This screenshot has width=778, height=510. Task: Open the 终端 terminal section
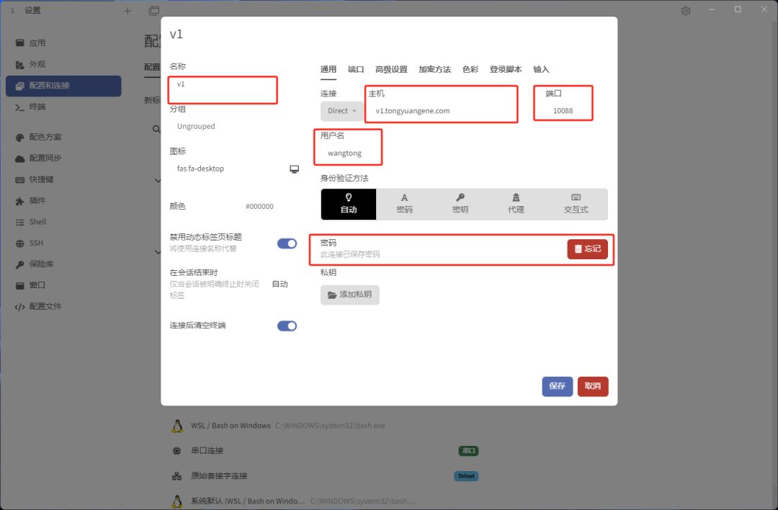(63, 107)
